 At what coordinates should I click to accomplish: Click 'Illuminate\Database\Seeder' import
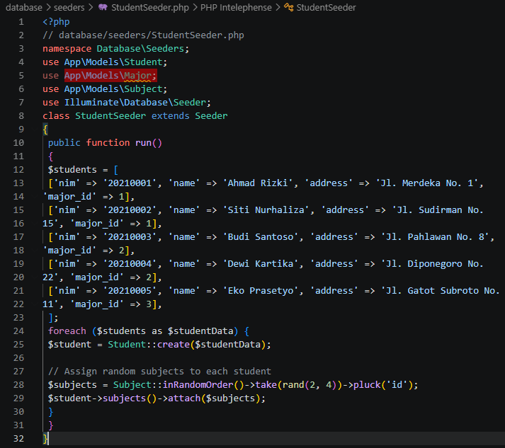[135, 103]
